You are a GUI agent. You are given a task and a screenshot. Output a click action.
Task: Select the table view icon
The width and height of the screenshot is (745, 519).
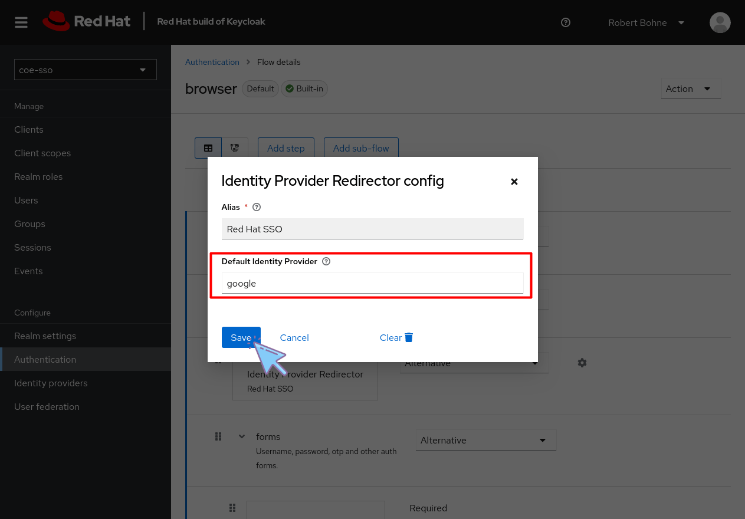pos(208,148)
